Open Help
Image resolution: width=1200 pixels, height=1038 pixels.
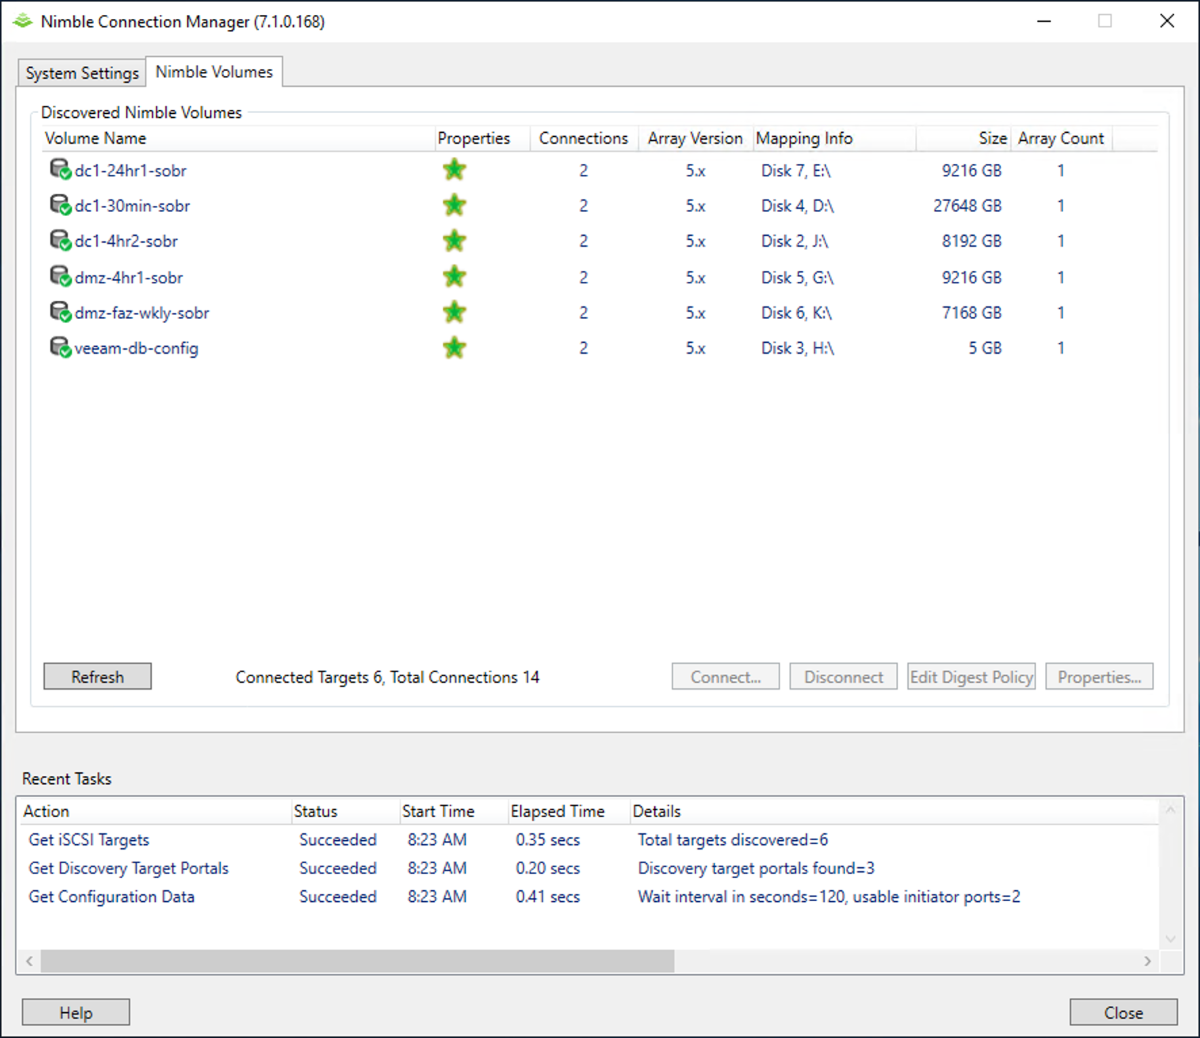pos(76,1012)
